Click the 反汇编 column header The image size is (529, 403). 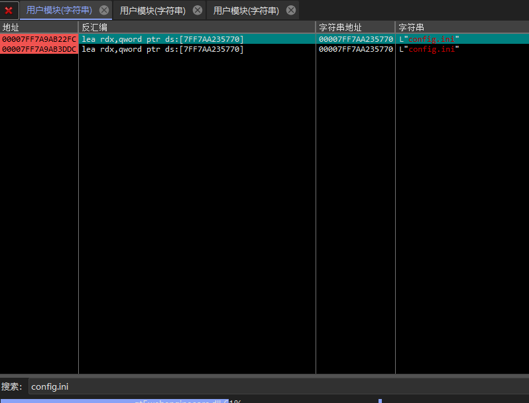coord(196,27)
